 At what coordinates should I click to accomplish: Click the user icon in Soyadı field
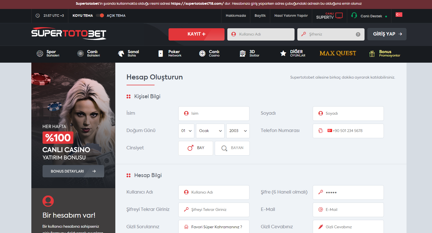click(321, 113)
